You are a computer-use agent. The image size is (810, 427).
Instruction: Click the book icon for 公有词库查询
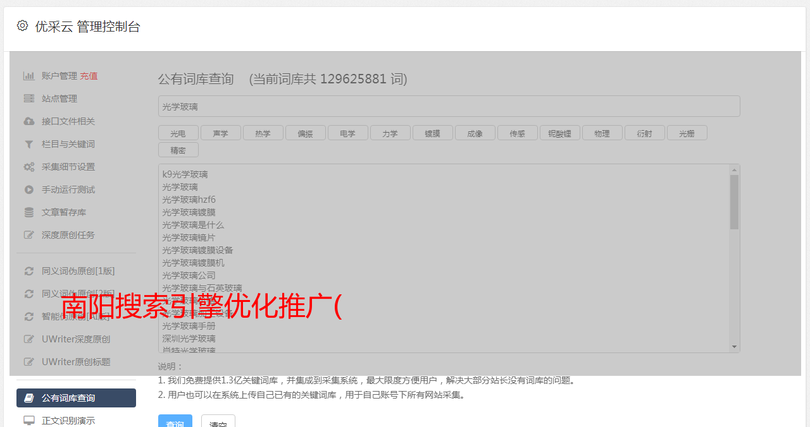pyautogui.click(x=29, y=398)
